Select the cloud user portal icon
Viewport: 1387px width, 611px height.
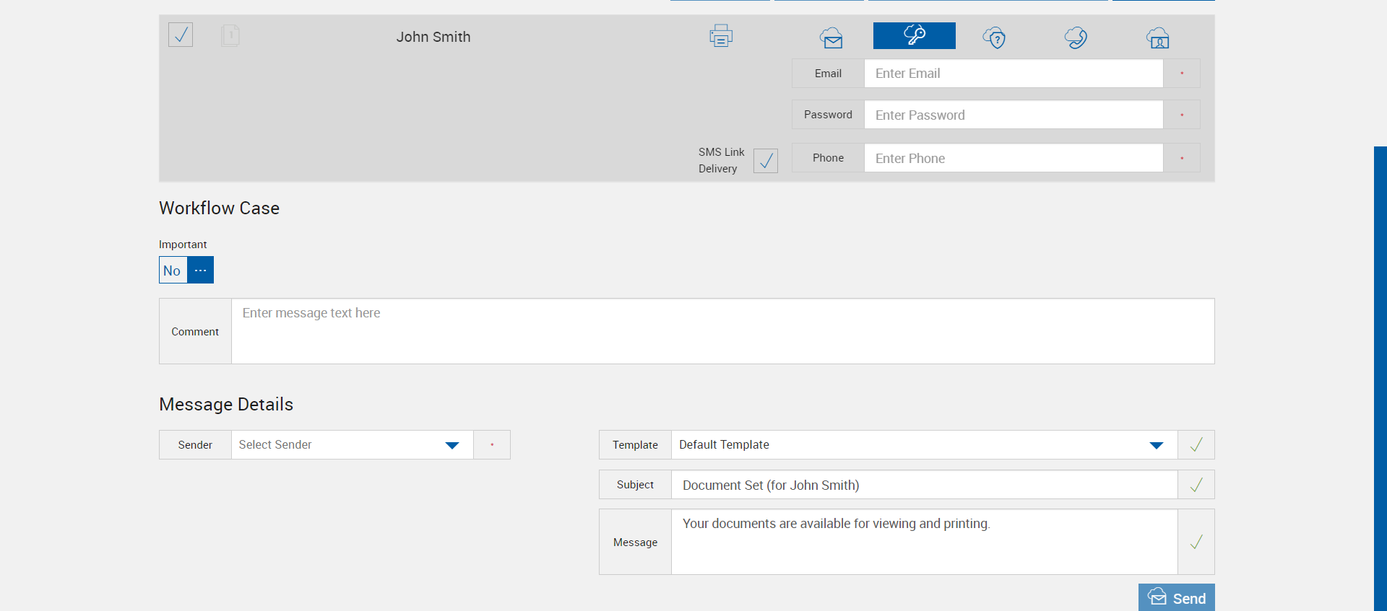(x=1158, y=37)
